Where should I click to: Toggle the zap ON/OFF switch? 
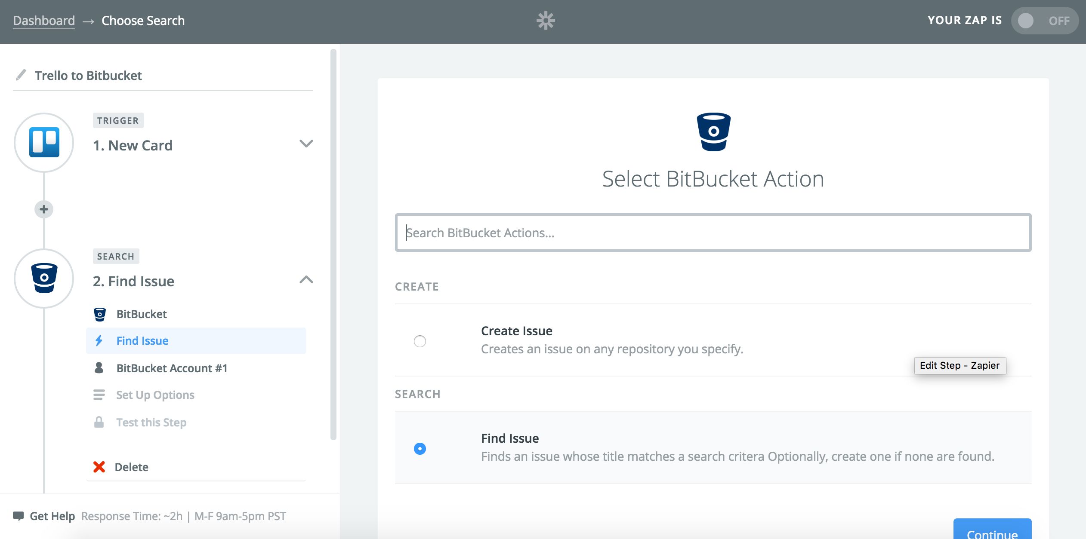pyautogui.click(x=1044, y=21)
